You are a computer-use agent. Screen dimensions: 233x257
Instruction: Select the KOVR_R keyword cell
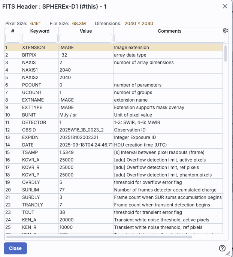pyautogui.click(x=40, y=167)
